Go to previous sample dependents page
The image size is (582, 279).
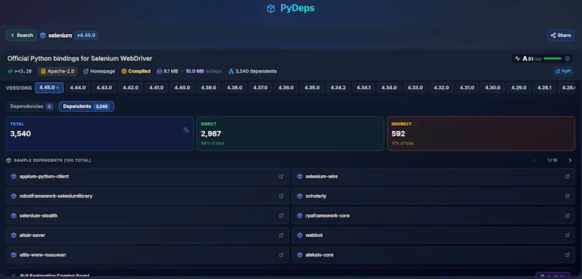(535, 161)
